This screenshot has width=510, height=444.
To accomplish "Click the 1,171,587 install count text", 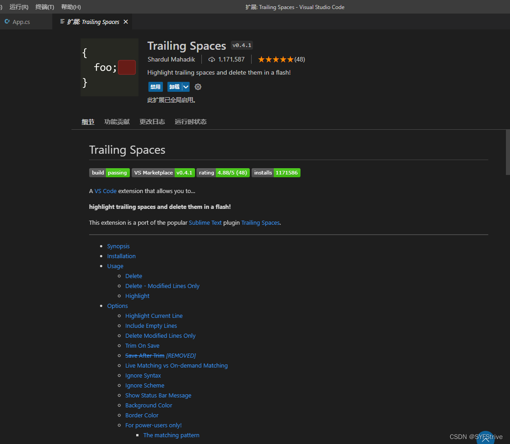I will point(231,60).
